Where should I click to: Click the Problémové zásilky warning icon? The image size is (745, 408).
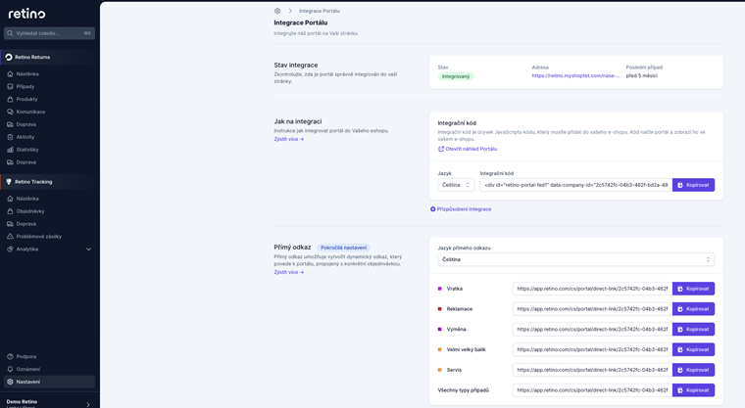click(10, 237)
